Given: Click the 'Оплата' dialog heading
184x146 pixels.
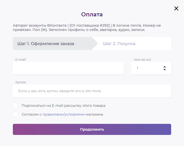Looking at the screenshot, I should (x=92, y=14).
